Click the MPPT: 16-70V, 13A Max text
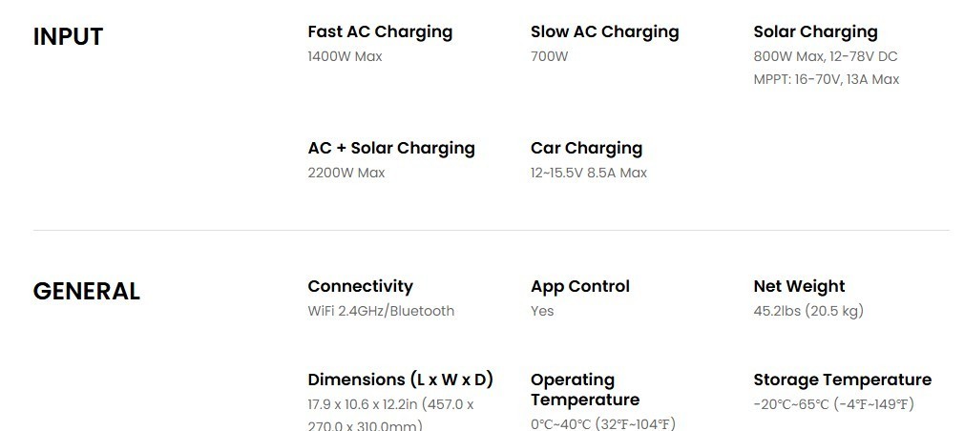The width and height of the screenshot is (964, 431). coord(827,79)
